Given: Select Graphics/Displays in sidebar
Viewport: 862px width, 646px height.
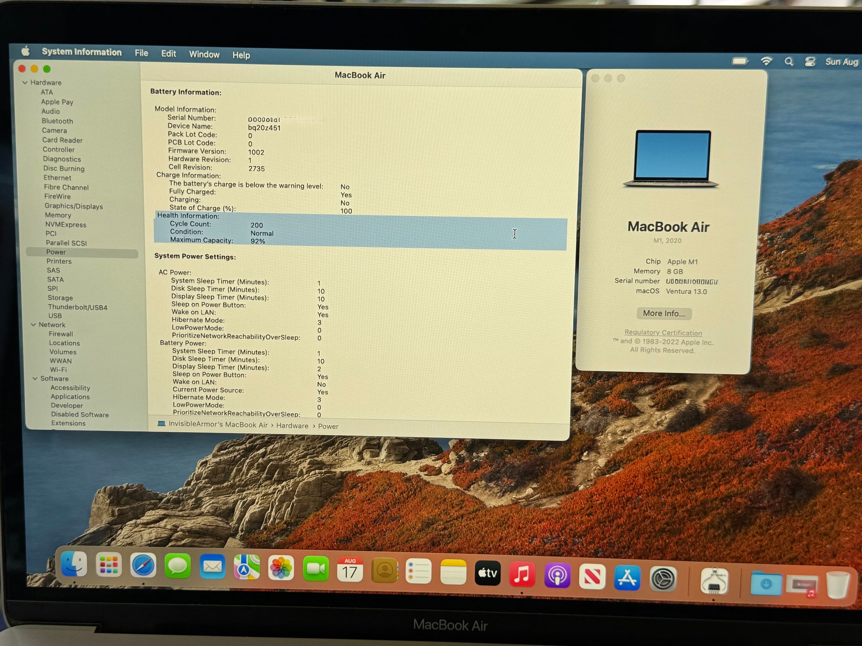Looking at the screenshot, I should pos(74,206).
